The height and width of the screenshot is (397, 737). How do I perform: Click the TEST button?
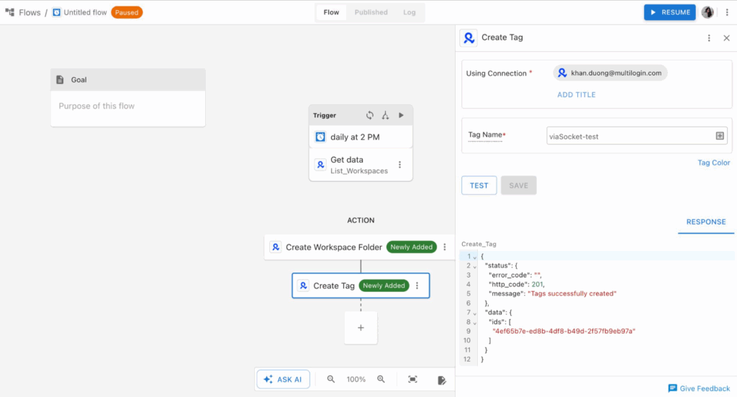479,185
